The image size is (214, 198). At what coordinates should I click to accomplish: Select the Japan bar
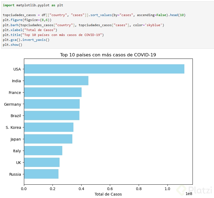[x=48, y=139]
